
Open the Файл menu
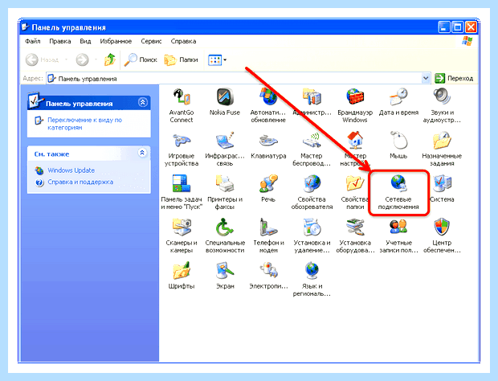coord(32,41)
